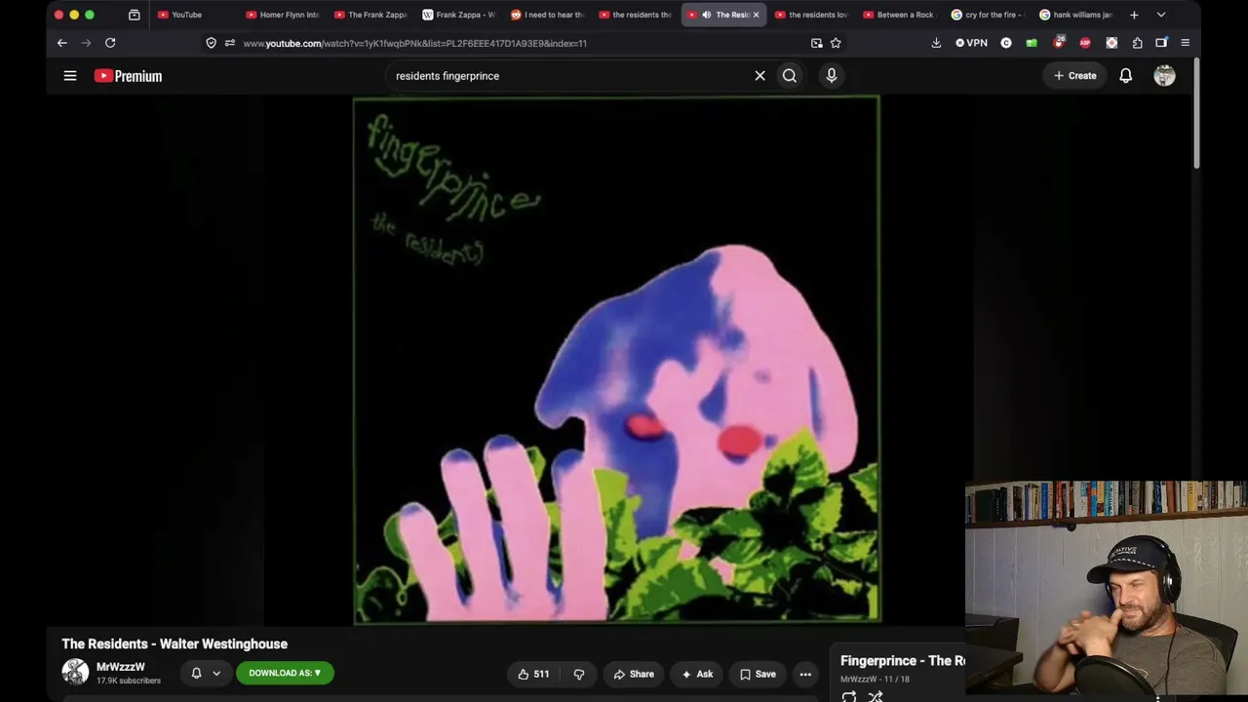The height and width of the screenshot is (702, 1248).
Task: Switch to Homer Flynn Interview tab
Action: (282, 15)
